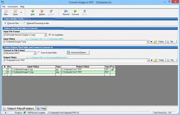
Task: Open the Conversion menu
Action: [13, 7]
